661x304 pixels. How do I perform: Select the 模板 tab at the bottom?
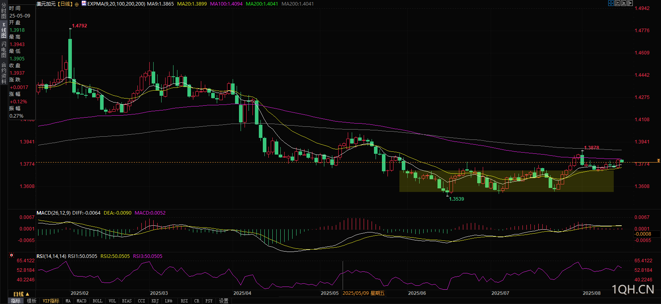pyautogui.click(x=32, y=301)
